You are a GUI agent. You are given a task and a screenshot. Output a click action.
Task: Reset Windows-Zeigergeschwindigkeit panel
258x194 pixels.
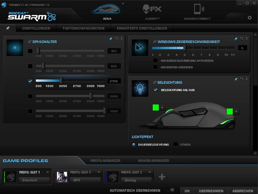242,39
